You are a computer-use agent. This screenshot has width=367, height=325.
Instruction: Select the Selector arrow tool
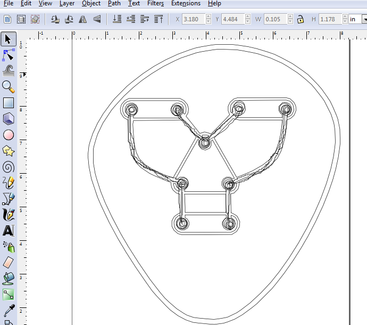tap(9, 39)
